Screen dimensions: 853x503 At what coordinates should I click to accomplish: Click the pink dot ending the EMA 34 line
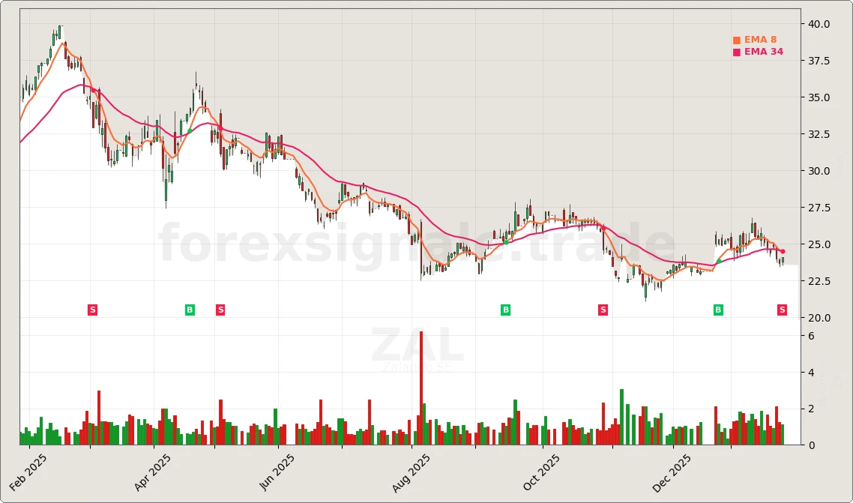click(x=783, y=250)
